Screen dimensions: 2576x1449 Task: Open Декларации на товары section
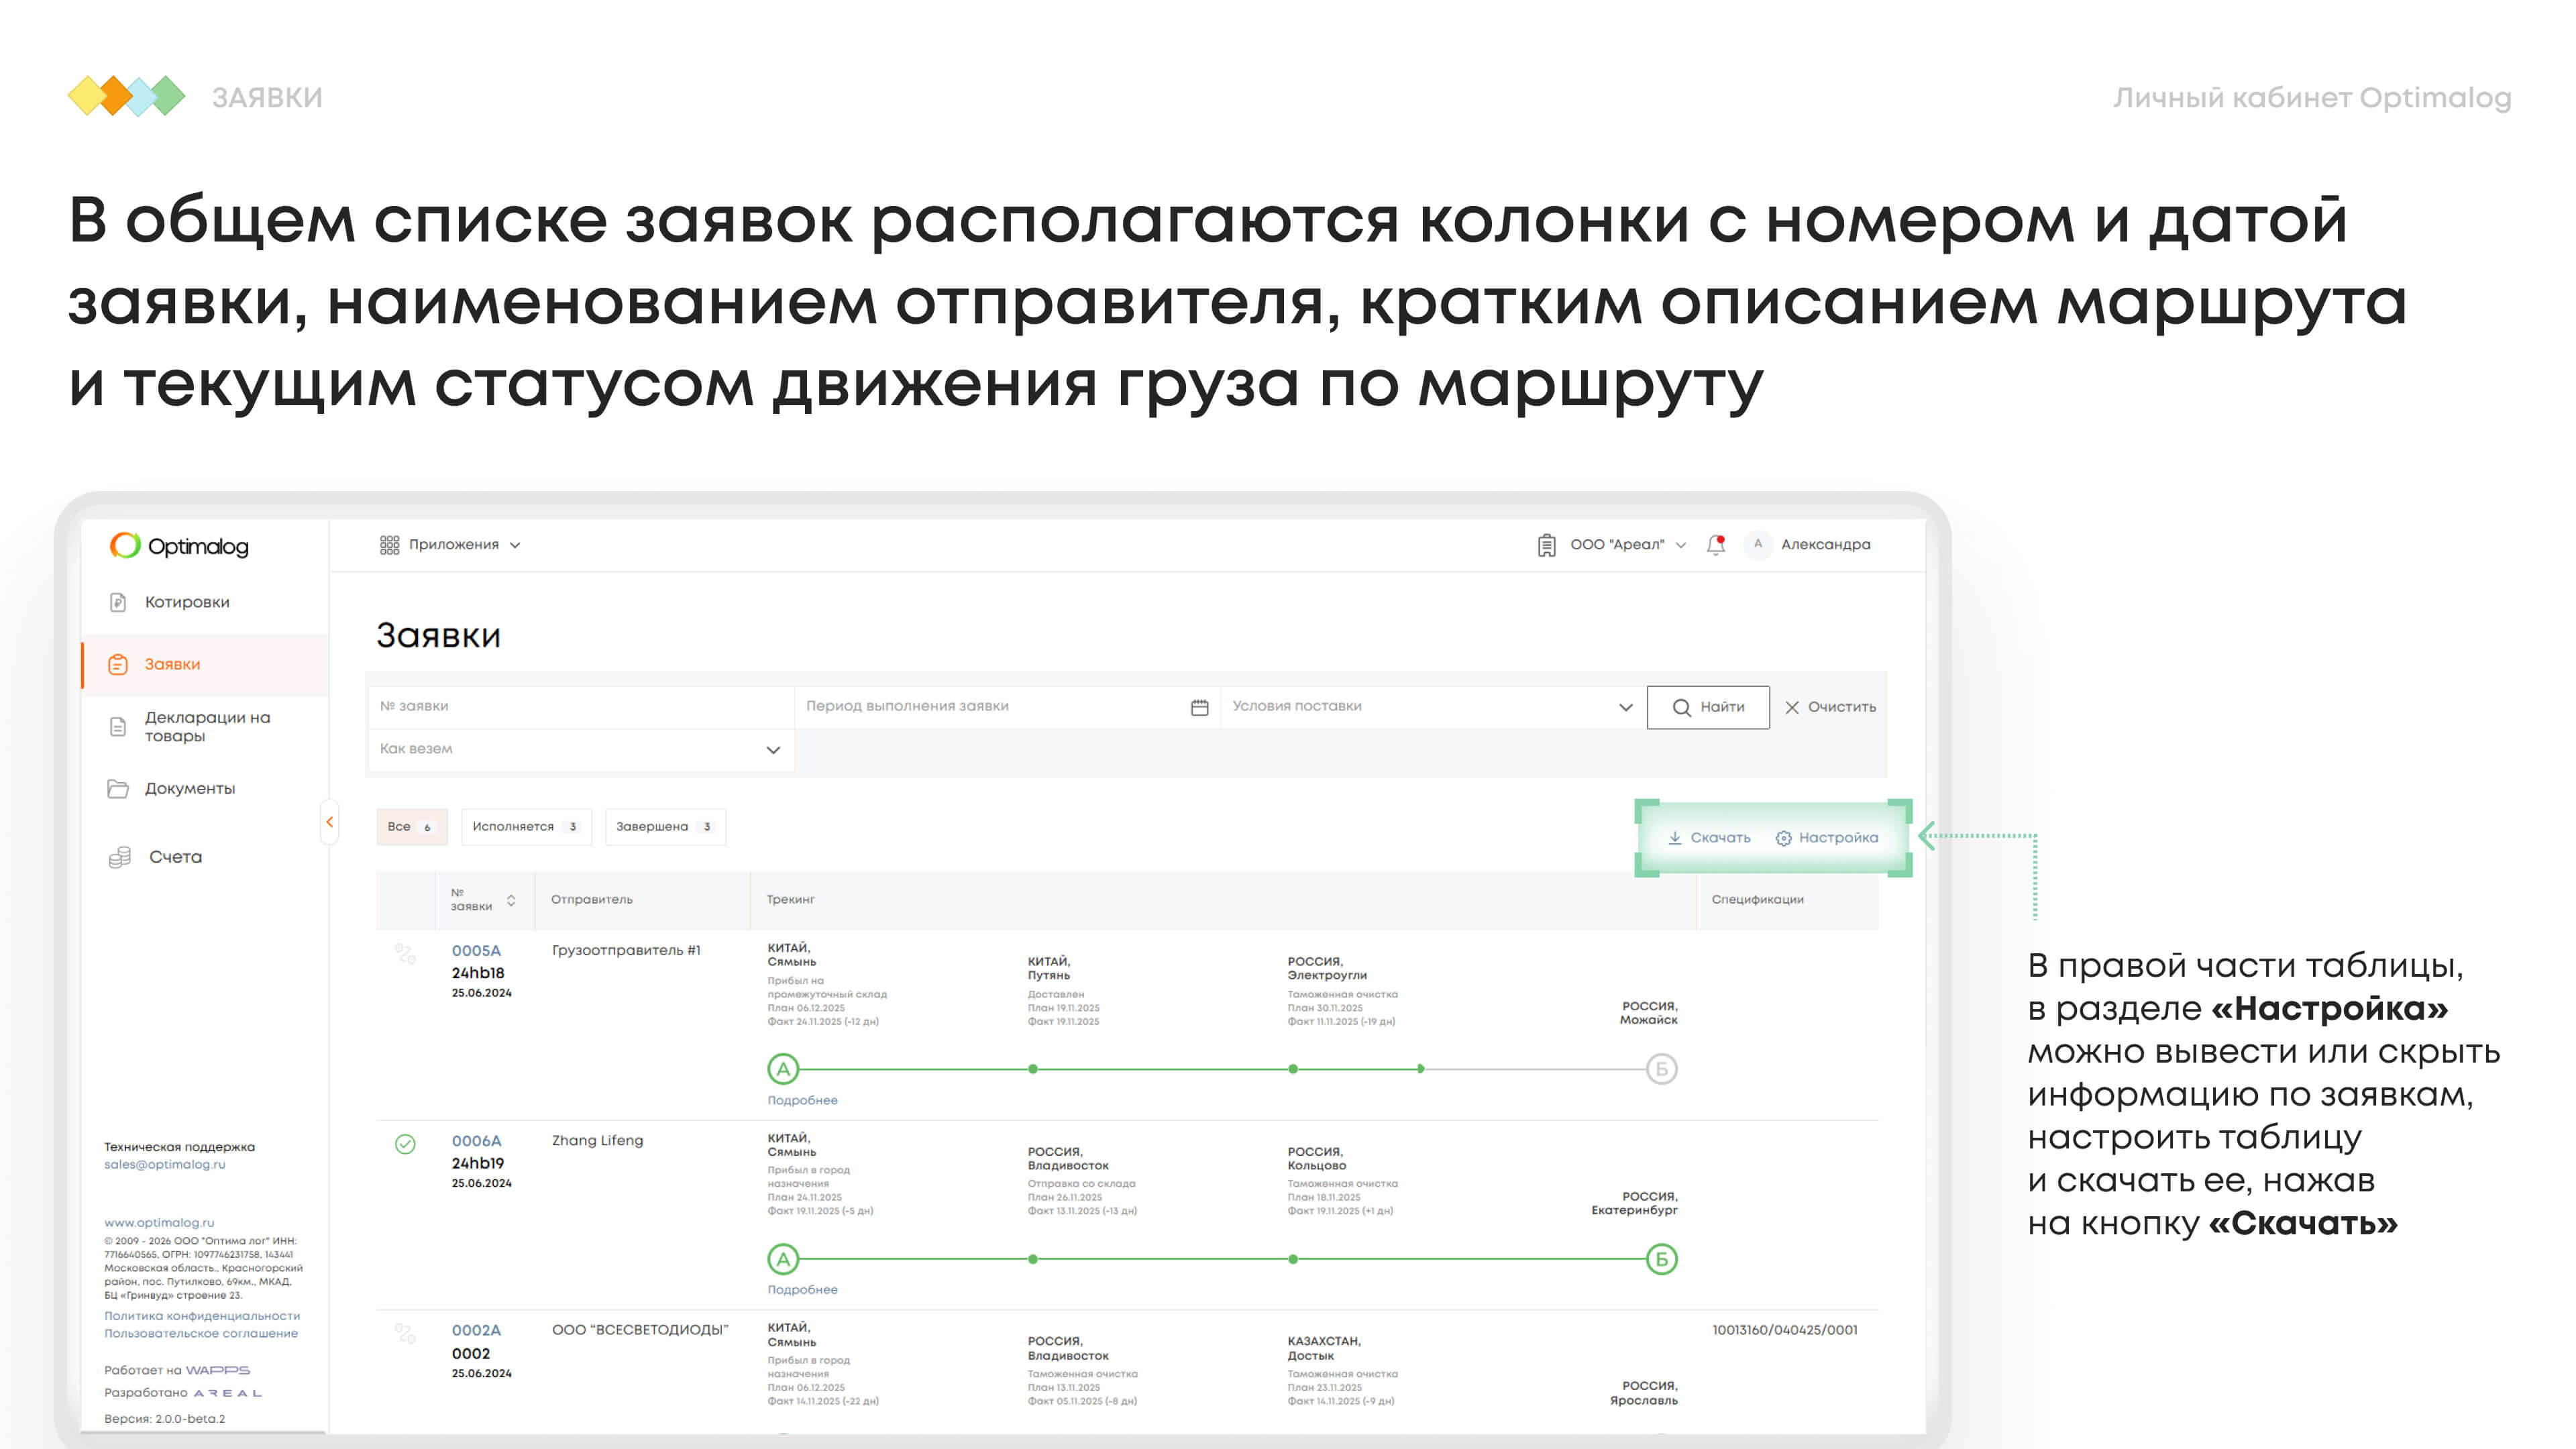click(x=206, y=727)
